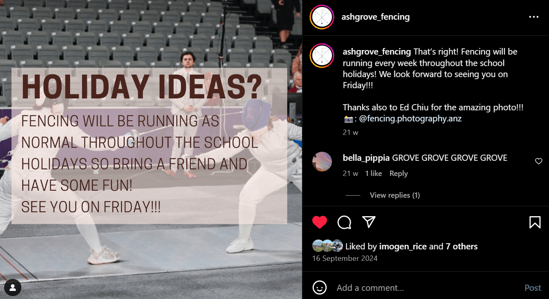Viewport: 549px width, 299px height.
Task: Show tagged people icon on the photo
Action: 13,288
